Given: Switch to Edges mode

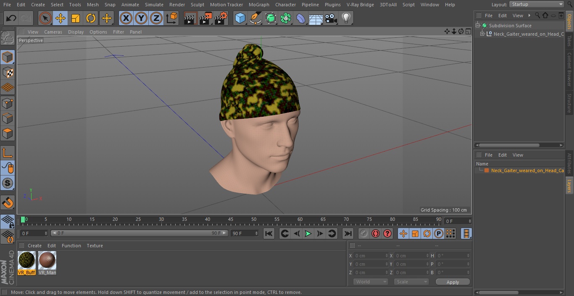Looking at the screenshot, I should [x=8, y=118].
